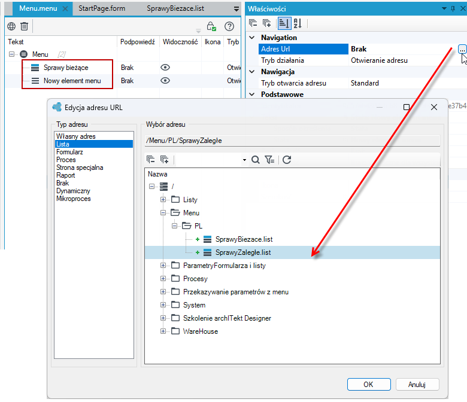Click the Podpowiedź column header

coord(138,42)
